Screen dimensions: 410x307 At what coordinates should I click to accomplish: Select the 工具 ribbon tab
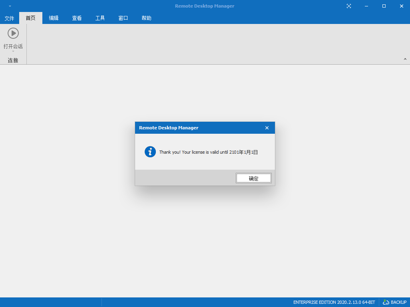point(100,18)
